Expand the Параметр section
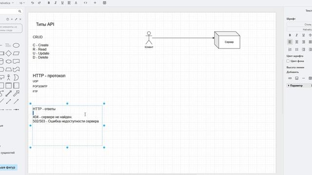The height and width of the screenshot is (175, 312). click(x=295, y=86)
